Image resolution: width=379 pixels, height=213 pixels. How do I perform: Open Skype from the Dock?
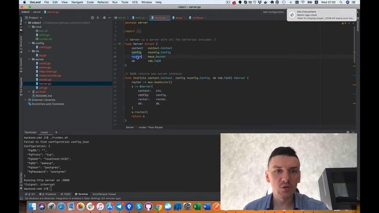click(x=139, y=206)
